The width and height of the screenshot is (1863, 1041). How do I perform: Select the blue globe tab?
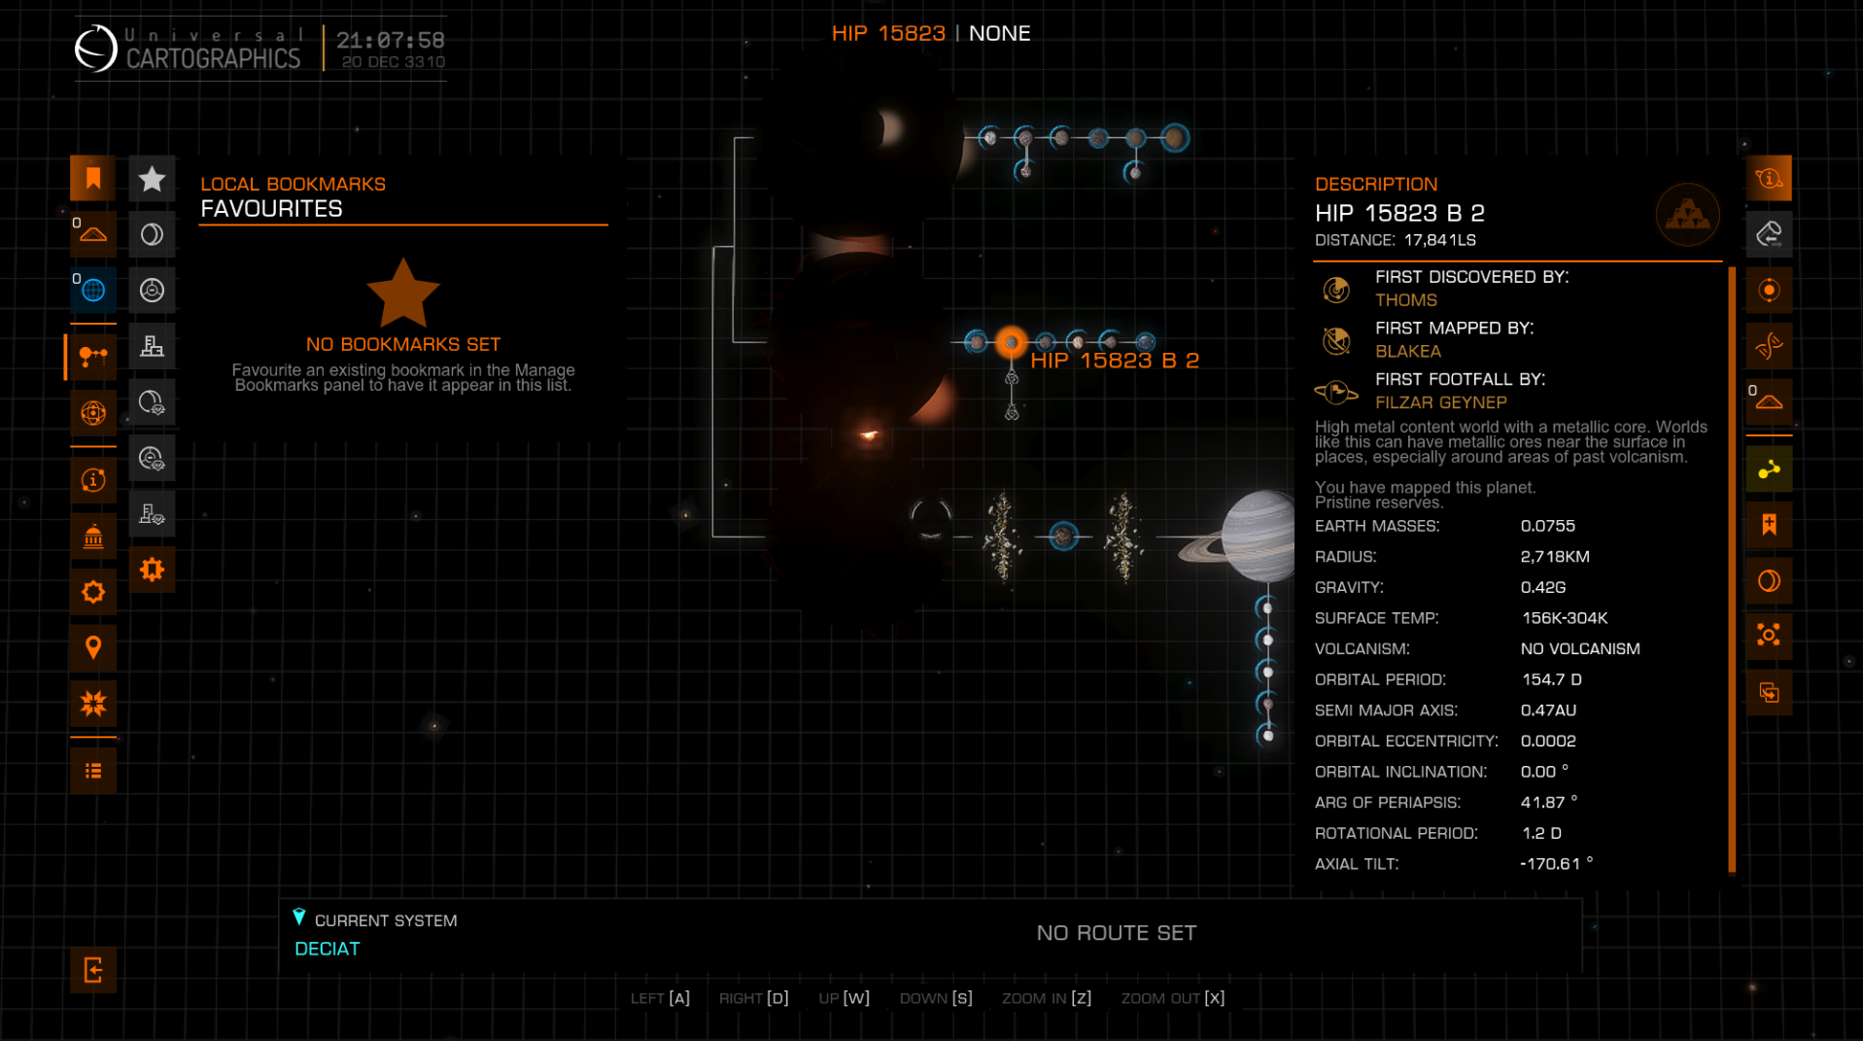(x=93, y=290)
